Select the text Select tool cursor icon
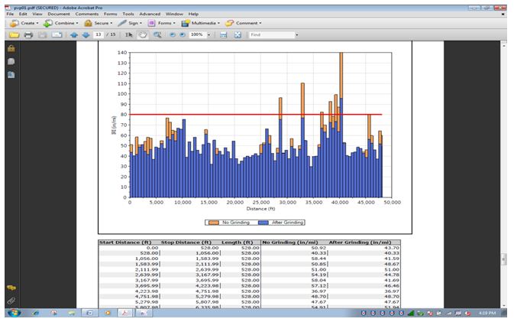Viewport: 514px width, 322px height. (x=129, y=34)
